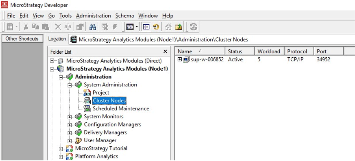Sort by the Workload column header
This screenshot has width=355, height=161.
(x=270, y=51)
